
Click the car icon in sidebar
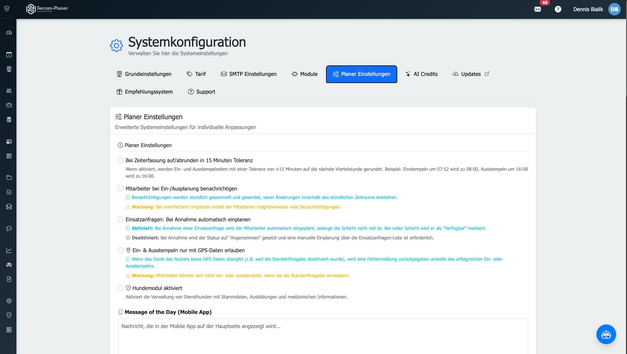[9, 265]
